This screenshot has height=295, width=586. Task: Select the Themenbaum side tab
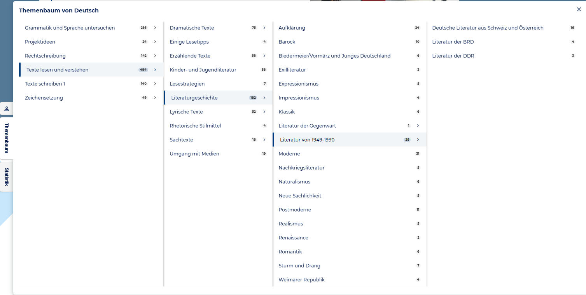[x=6, y=138]
